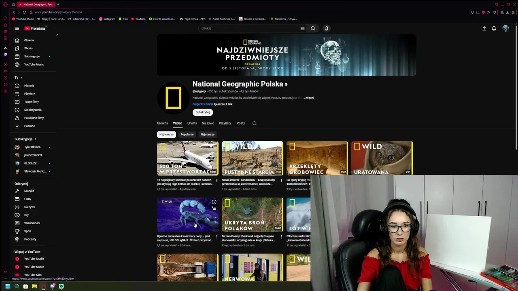This screenshot has height=291, width=518.
Task: Open Shorts in the sidebar
Action: coord(28,48)
